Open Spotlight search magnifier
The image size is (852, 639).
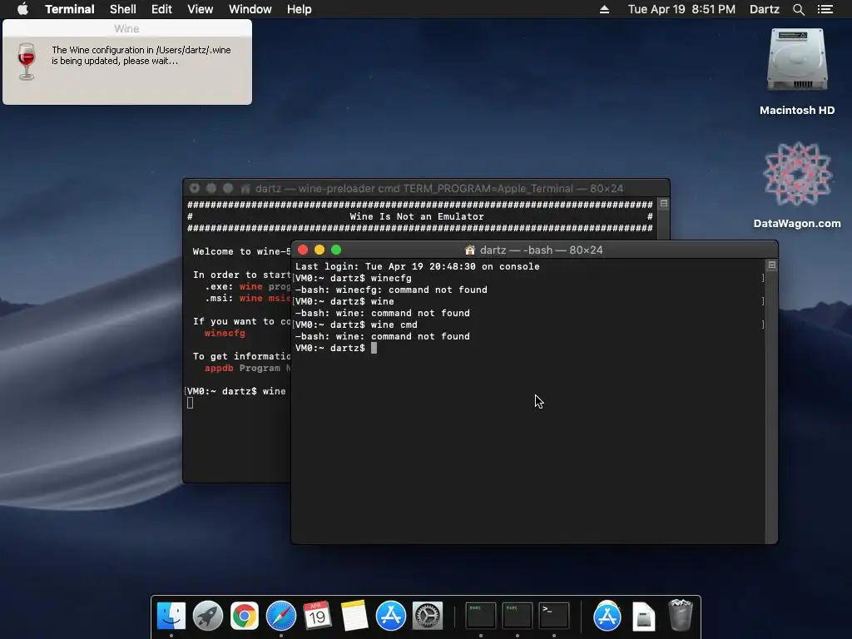[798, 9]
